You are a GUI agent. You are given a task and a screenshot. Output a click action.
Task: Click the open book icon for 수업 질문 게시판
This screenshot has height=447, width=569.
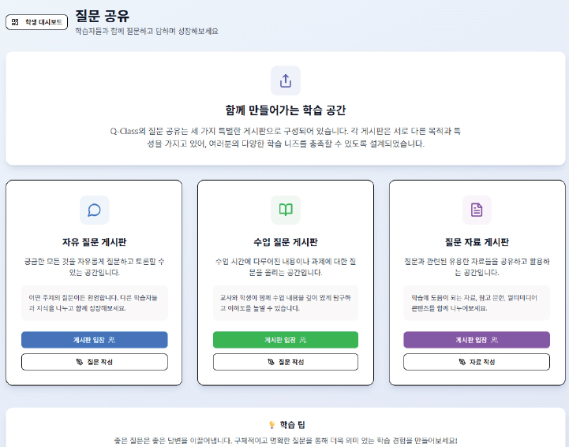[x=285, y=210]
